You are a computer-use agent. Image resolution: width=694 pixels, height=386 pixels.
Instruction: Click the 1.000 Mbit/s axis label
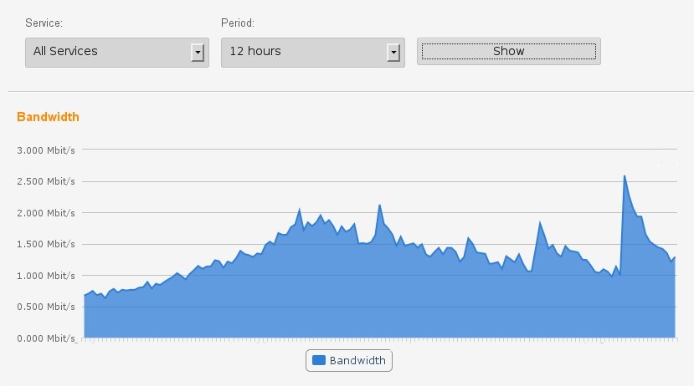(x=46, y=276)
